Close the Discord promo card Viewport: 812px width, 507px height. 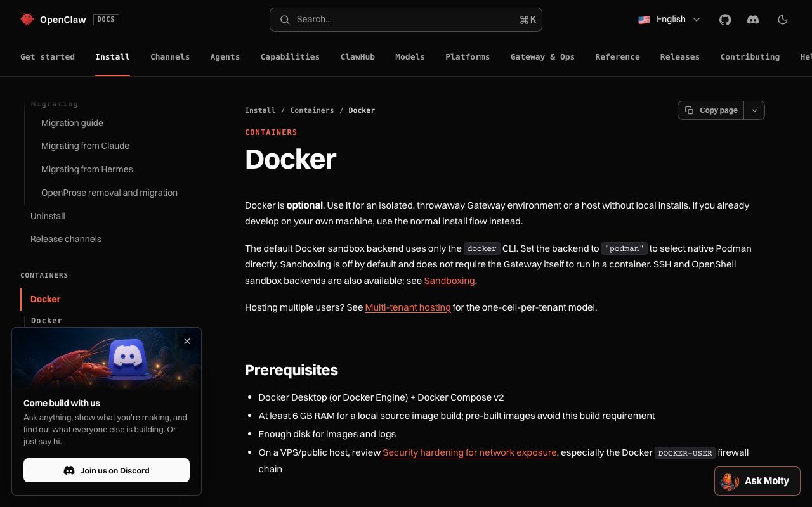tap(187, 341)
